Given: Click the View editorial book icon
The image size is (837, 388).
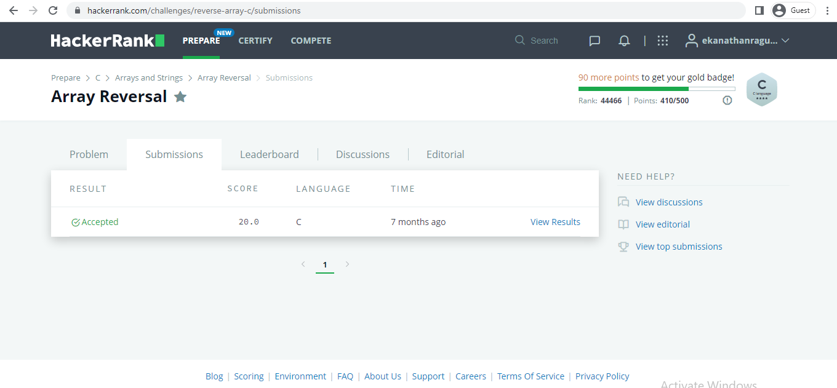Looking at the screenshot, I should (x=623, y=224).
